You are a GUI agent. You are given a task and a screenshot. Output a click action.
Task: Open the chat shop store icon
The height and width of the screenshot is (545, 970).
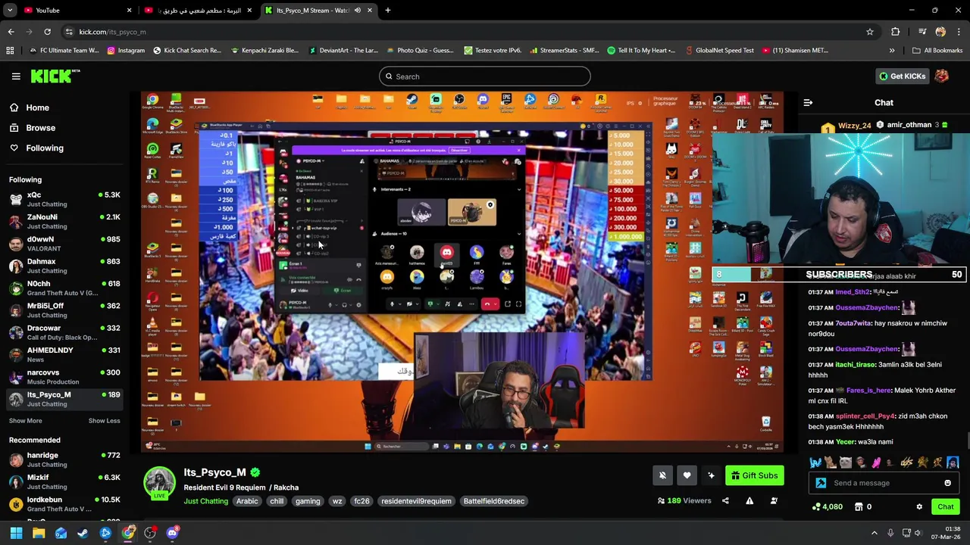coord(860,507)
